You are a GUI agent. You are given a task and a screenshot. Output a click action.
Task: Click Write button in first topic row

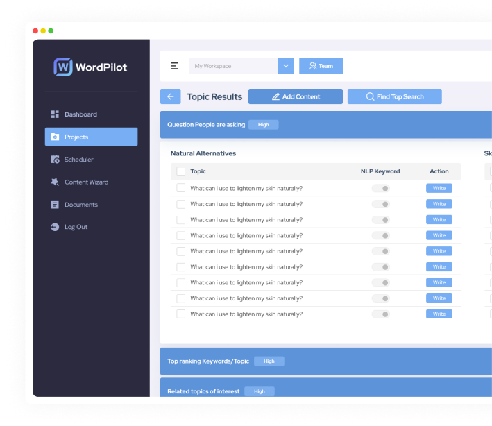[x=439, y=188]
